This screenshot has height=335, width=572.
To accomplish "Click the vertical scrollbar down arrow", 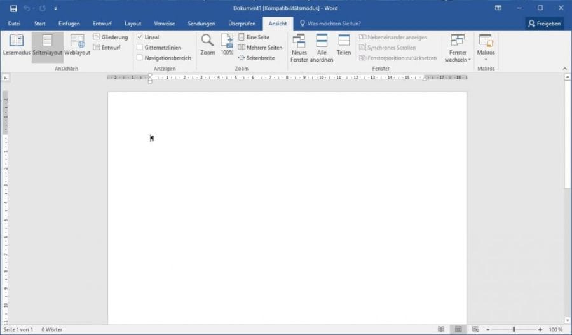I will click(x=568, y=320).
